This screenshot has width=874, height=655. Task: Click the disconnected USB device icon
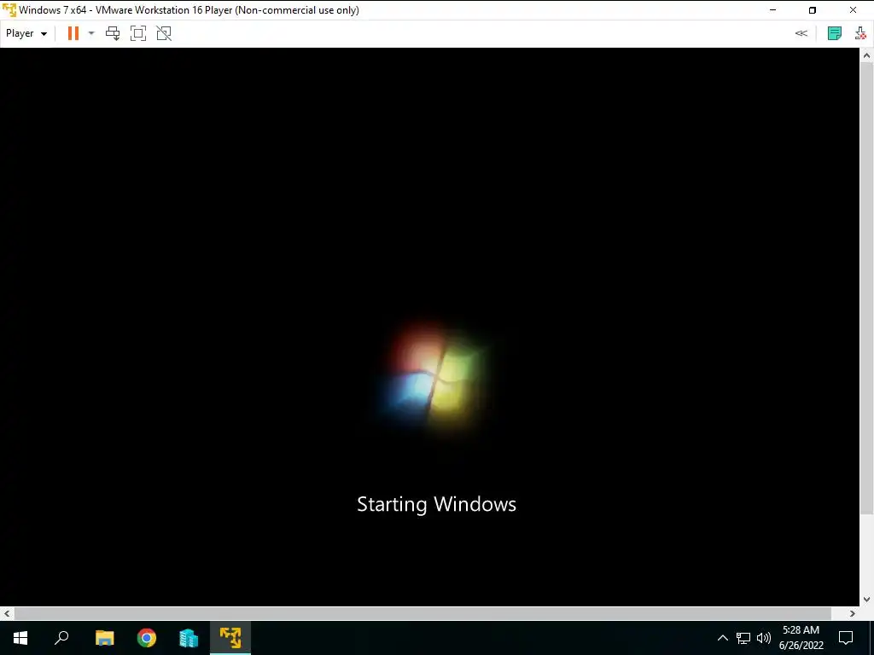tap(860, 33)
